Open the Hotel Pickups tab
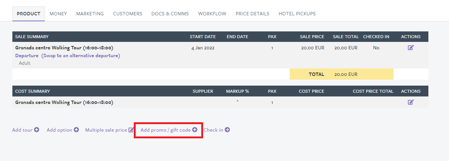 [297, 14]
